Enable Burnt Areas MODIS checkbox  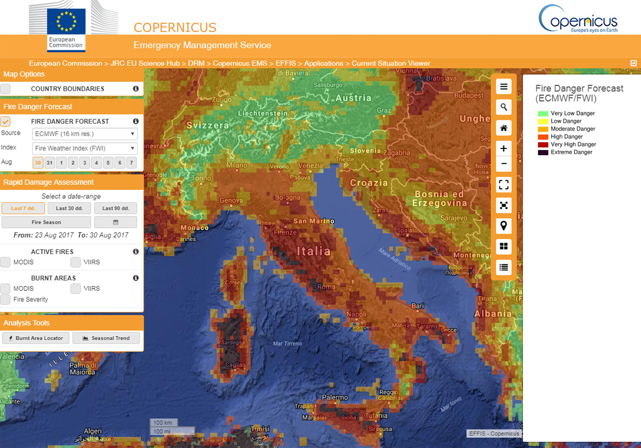coord(5,288)
